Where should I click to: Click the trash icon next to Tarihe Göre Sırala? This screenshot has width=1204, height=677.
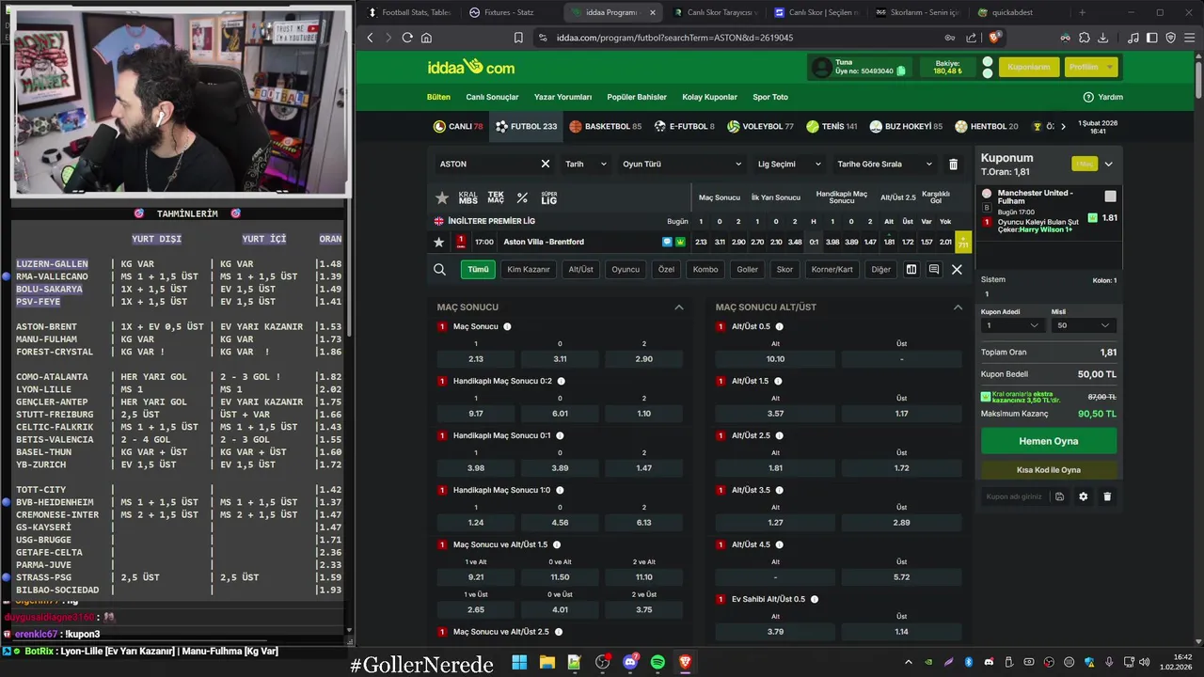click(953, 164)
